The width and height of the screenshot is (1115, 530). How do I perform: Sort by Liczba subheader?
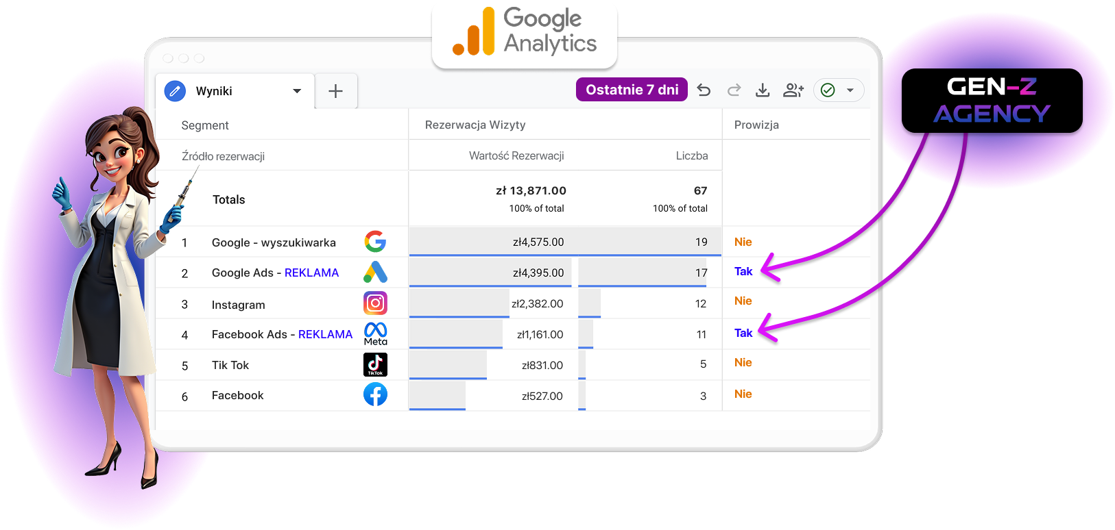[691, 155]
